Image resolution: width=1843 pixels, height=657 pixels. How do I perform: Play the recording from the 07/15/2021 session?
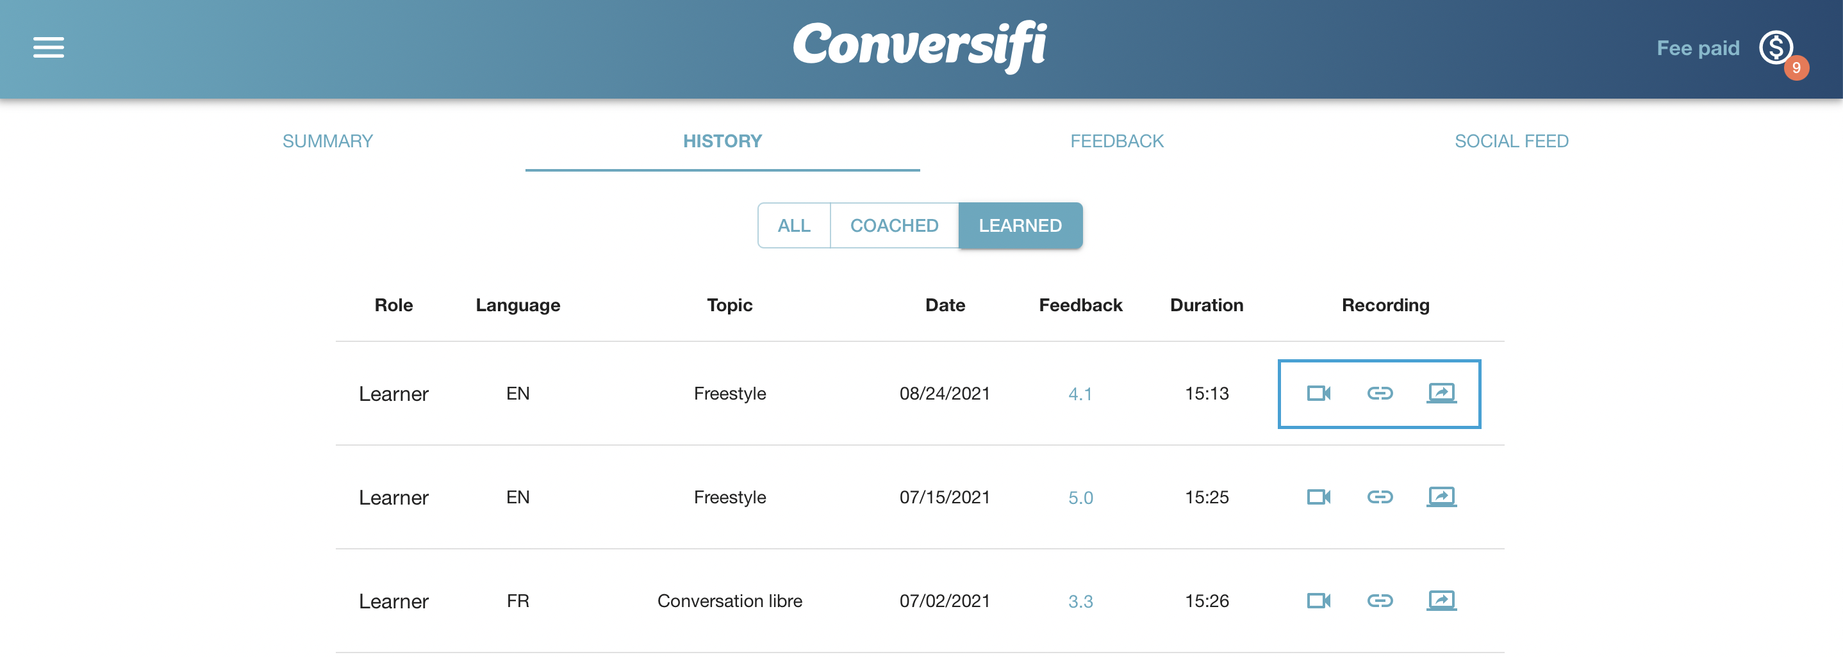1319,497
